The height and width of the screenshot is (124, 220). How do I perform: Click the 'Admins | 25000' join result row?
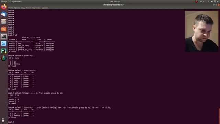(x=22, y=116)
